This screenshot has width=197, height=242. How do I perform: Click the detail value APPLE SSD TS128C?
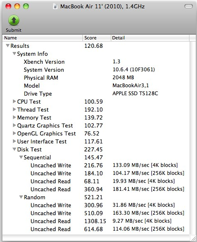coord(135,94)
